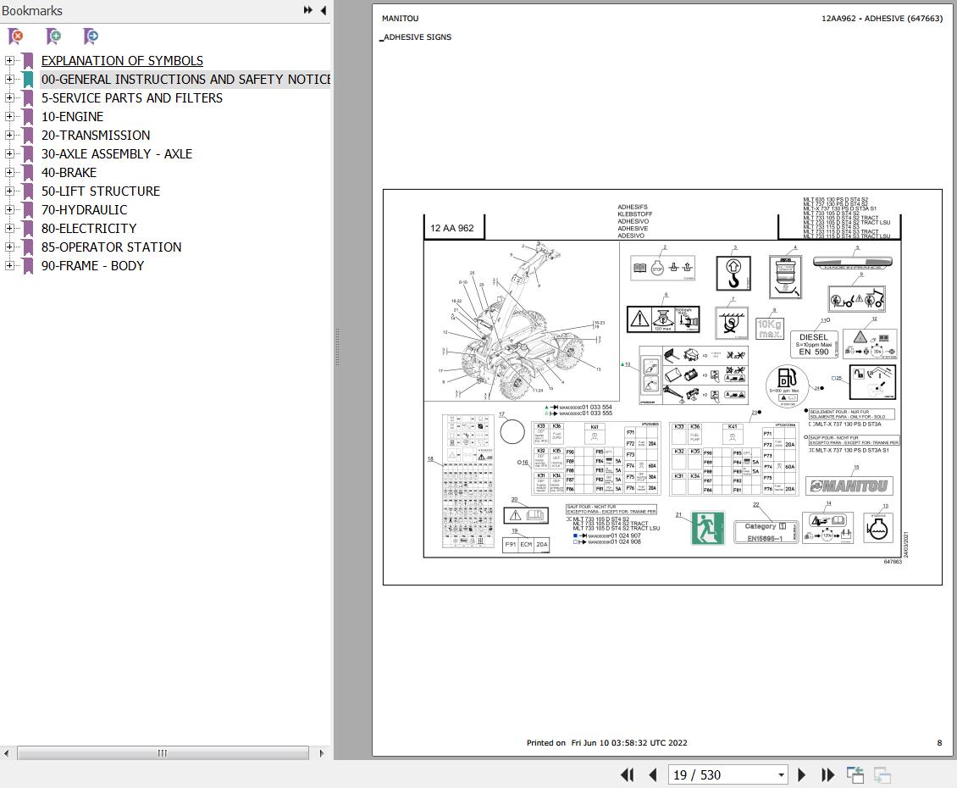Expand the 5-SERVICE PARTS AND FILTERS node
Screen dimensions: 957x788
tap(9, 97)
